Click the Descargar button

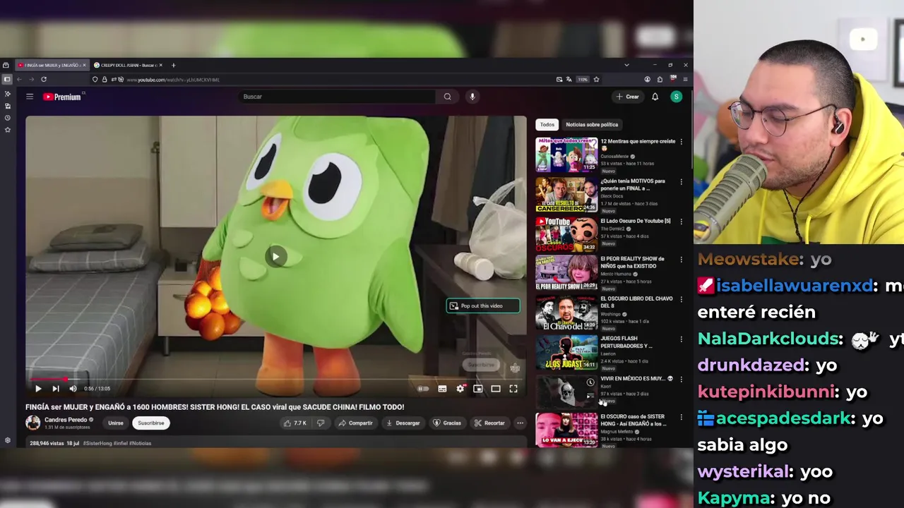403,423
